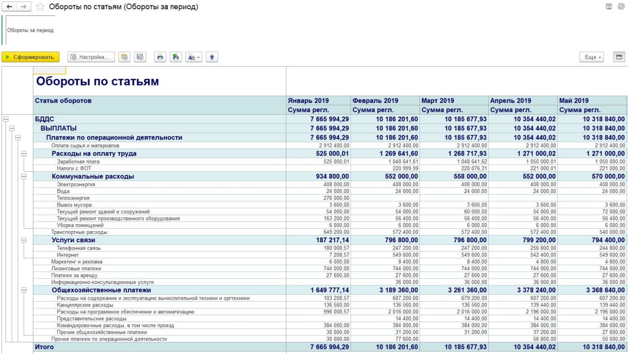
Task: Collapse the БДДС top-level group
Action: click(6, 118)
